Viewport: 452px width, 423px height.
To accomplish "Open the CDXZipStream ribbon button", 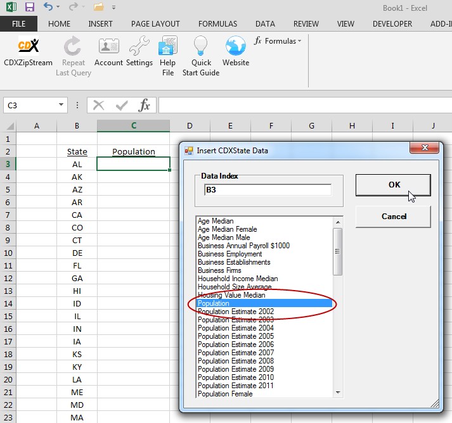I will click(x=28, y=51).
